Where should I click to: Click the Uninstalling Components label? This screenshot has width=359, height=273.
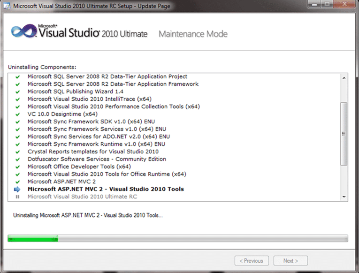[x=42, y=67]
